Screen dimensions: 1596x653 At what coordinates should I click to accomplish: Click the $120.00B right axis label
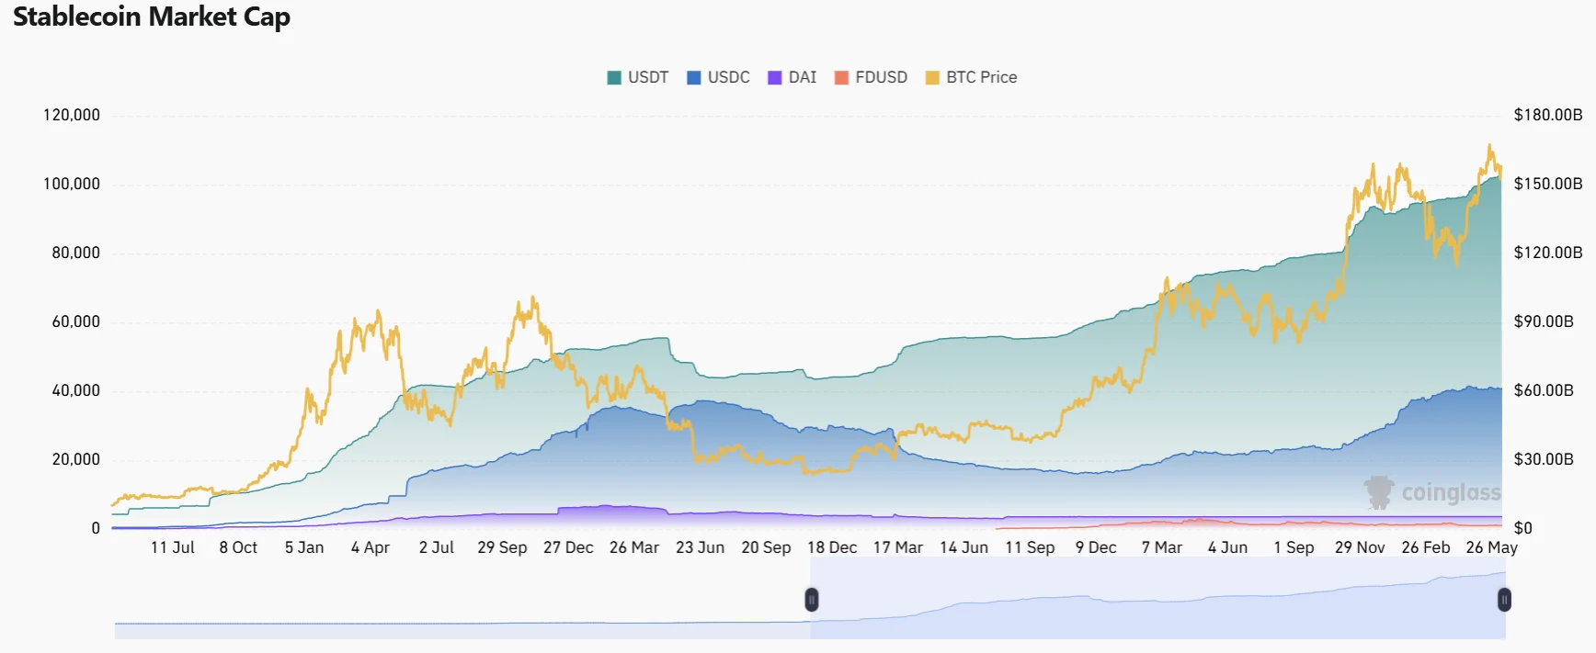click(x=1548, y=253)
